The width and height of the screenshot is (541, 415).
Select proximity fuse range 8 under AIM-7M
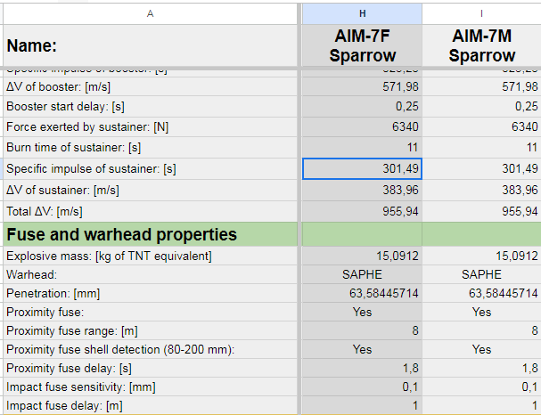point(481,331)
